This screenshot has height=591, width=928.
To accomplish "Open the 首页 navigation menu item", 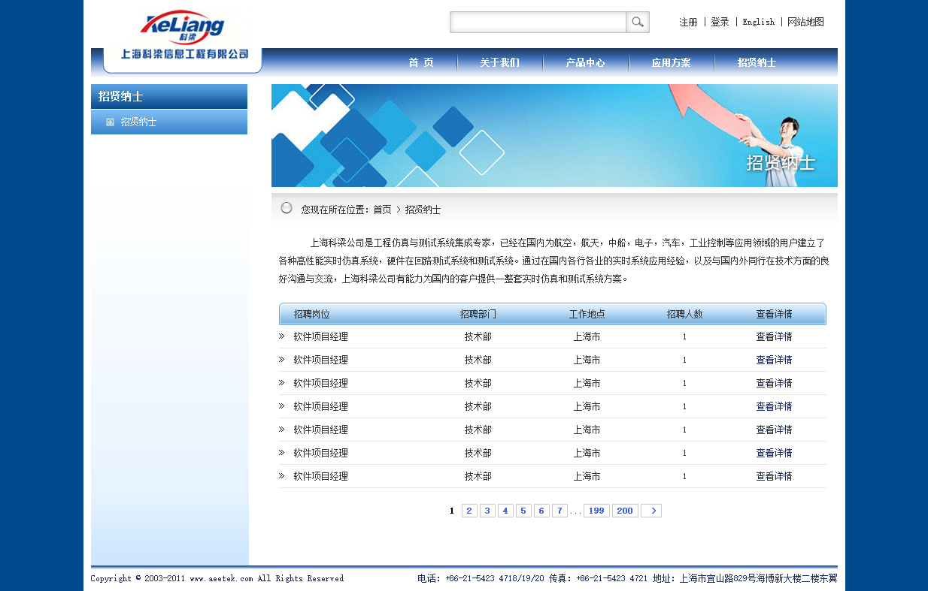I will click(x=421, y=63).
